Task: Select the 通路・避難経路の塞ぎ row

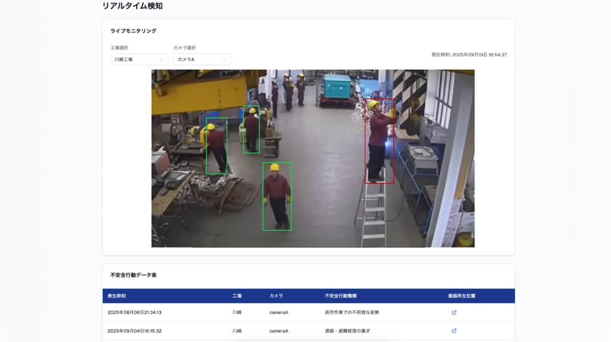Action: [347, 331]
